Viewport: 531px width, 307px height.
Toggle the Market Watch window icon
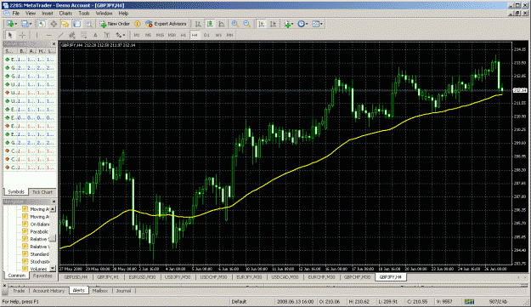pos(42,24)
